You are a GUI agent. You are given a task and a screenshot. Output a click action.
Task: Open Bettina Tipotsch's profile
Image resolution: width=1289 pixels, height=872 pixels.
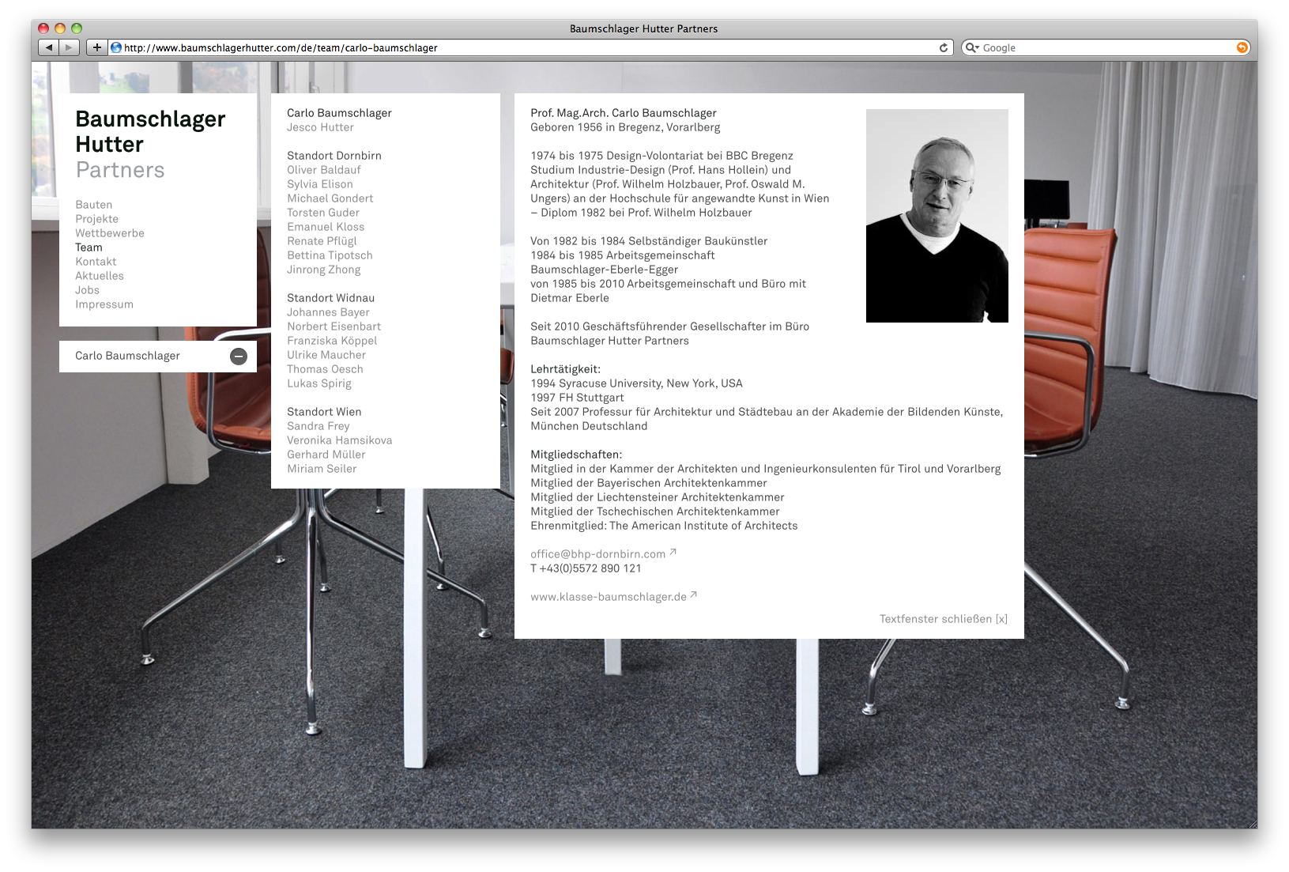[x=330, y=255]
